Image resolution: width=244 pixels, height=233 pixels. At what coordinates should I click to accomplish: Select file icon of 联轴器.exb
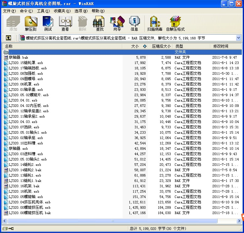click(x=6, y=149)
